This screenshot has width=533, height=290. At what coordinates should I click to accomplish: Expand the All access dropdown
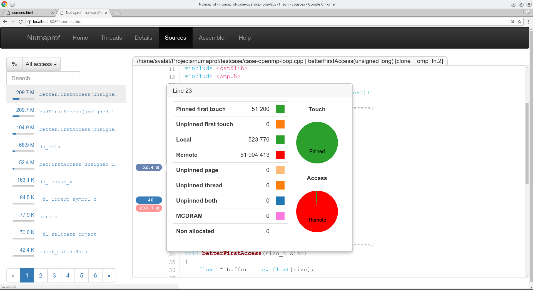coord(41,64)
